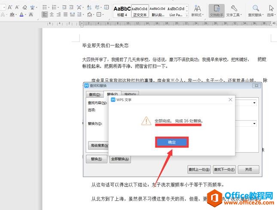Apply the 默认段... style
The image size is (277, 210).
tap(158, 11)
